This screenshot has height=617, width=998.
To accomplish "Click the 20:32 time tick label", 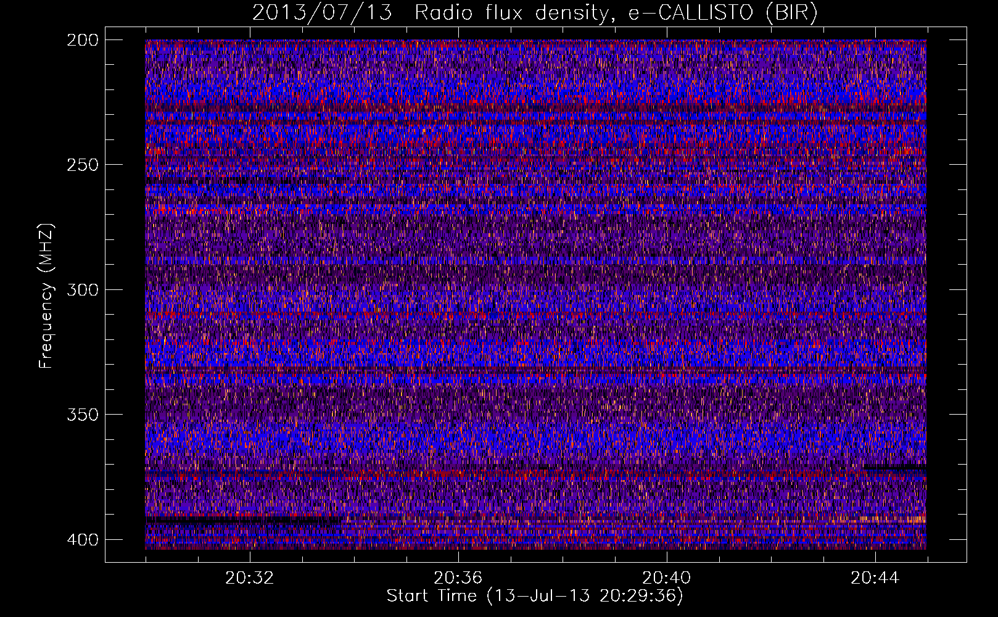I will [250, 578].
